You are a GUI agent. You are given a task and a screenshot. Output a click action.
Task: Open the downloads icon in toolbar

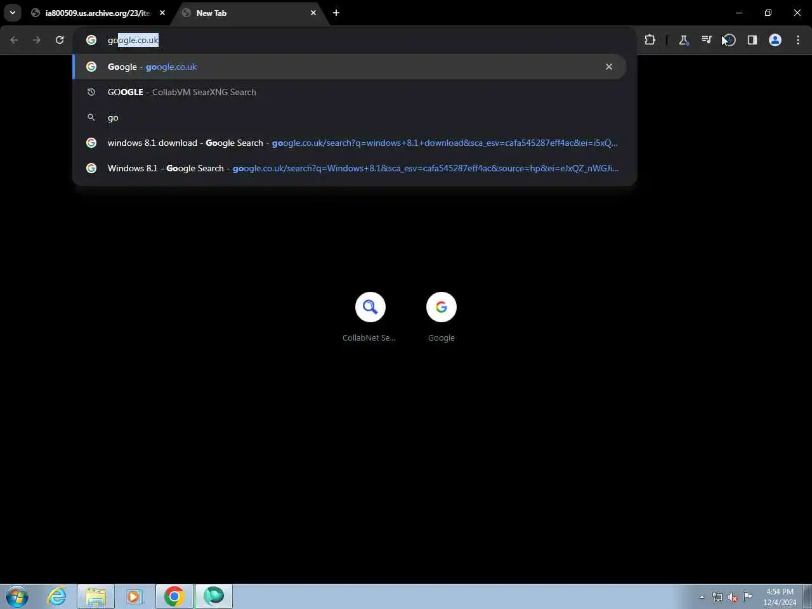point(729,40)
